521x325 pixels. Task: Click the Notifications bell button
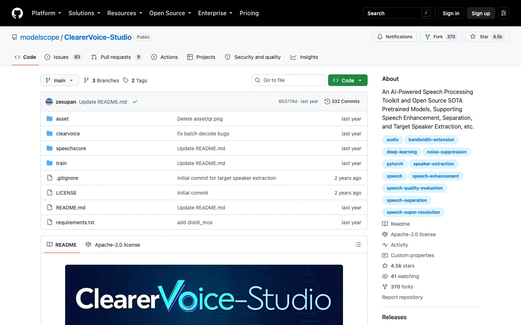tap(395, 37)
